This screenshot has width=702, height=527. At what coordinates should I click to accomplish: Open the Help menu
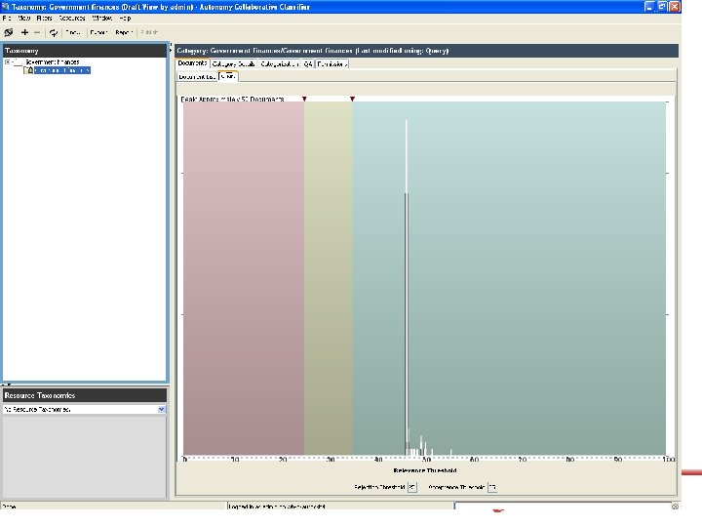[125, 19]
